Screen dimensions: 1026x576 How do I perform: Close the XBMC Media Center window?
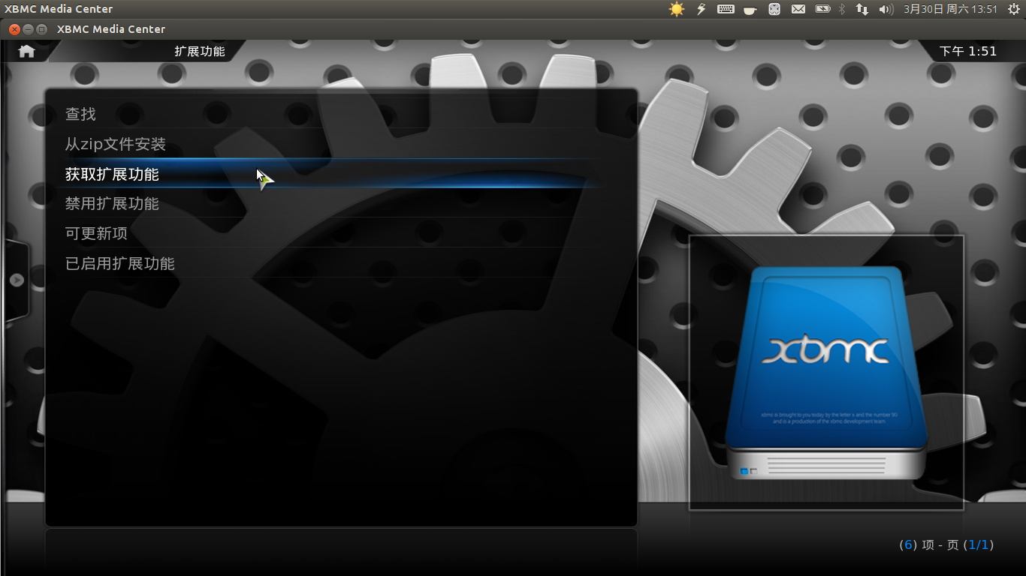click(14, 29)
